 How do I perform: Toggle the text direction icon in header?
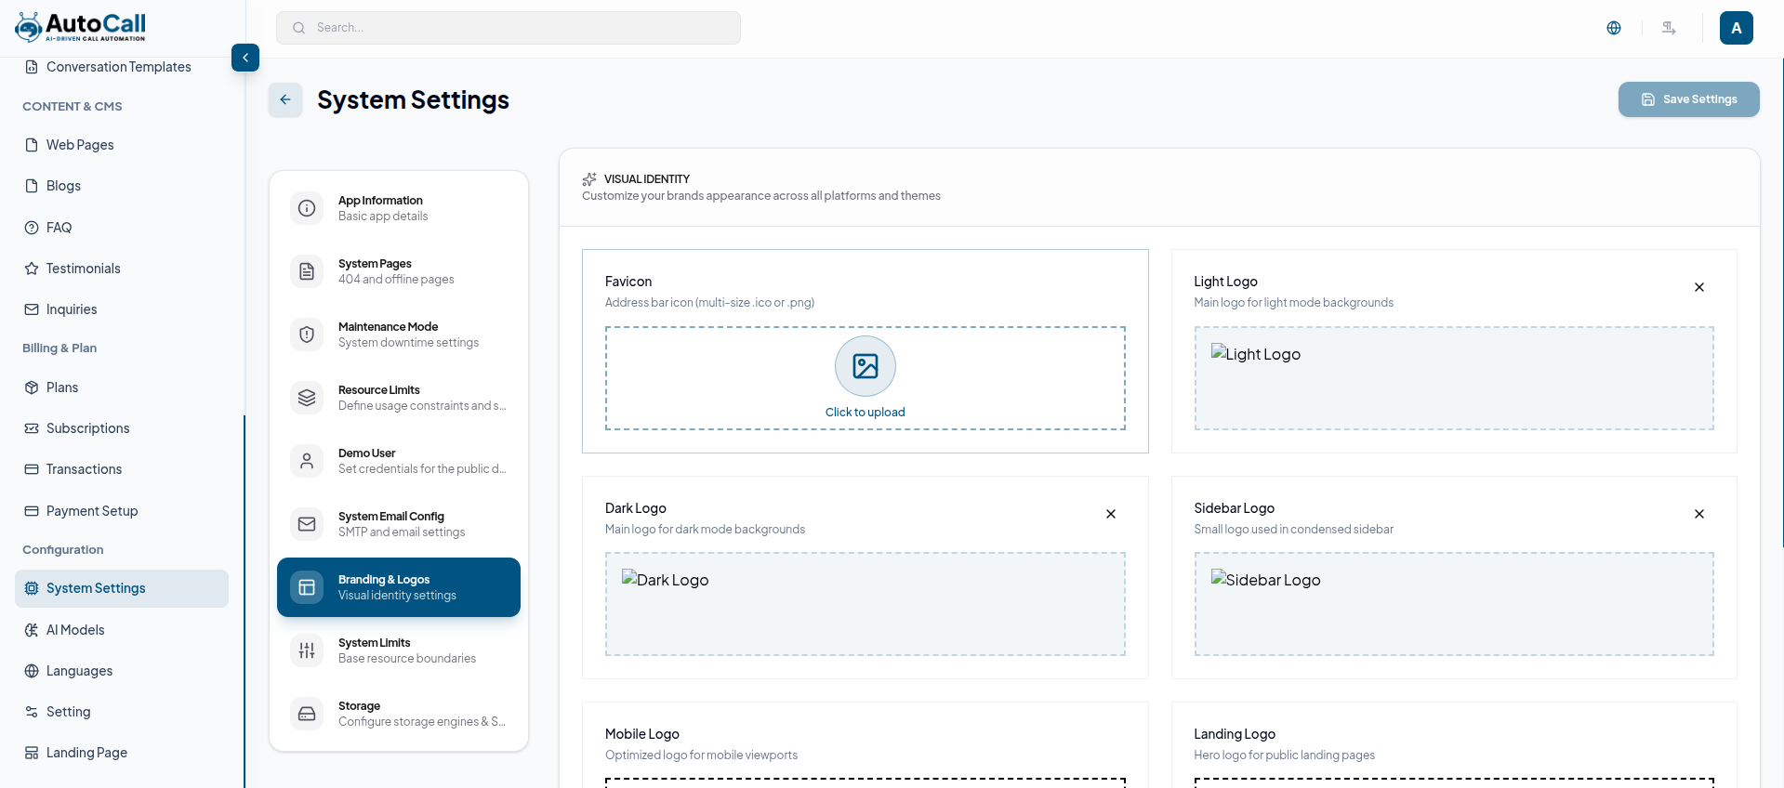[x=1669, y=28]
